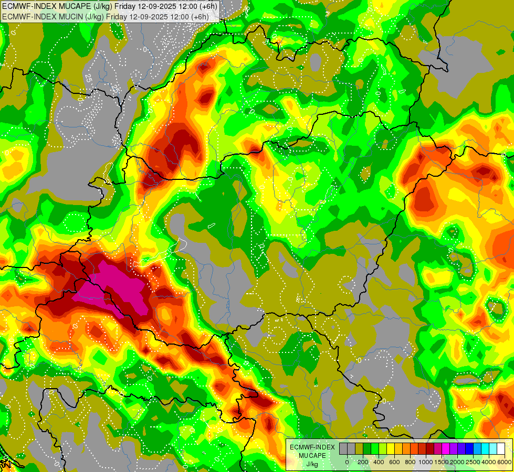The width and height of the screenshot is (514, 472).
Task: Select the dark green legend swatch
Action: [x=367, y=448]
